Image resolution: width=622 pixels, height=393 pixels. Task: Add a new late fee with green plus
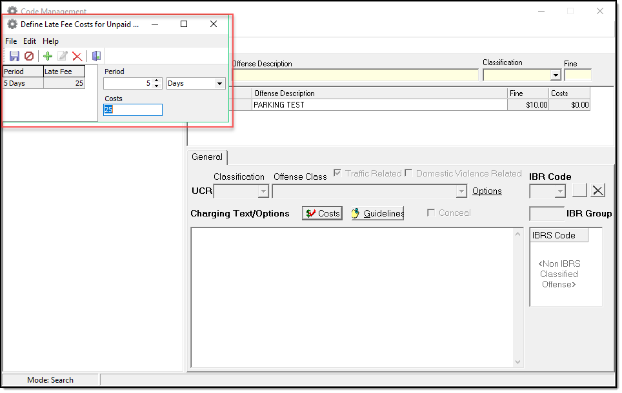[x=48, y=56]
